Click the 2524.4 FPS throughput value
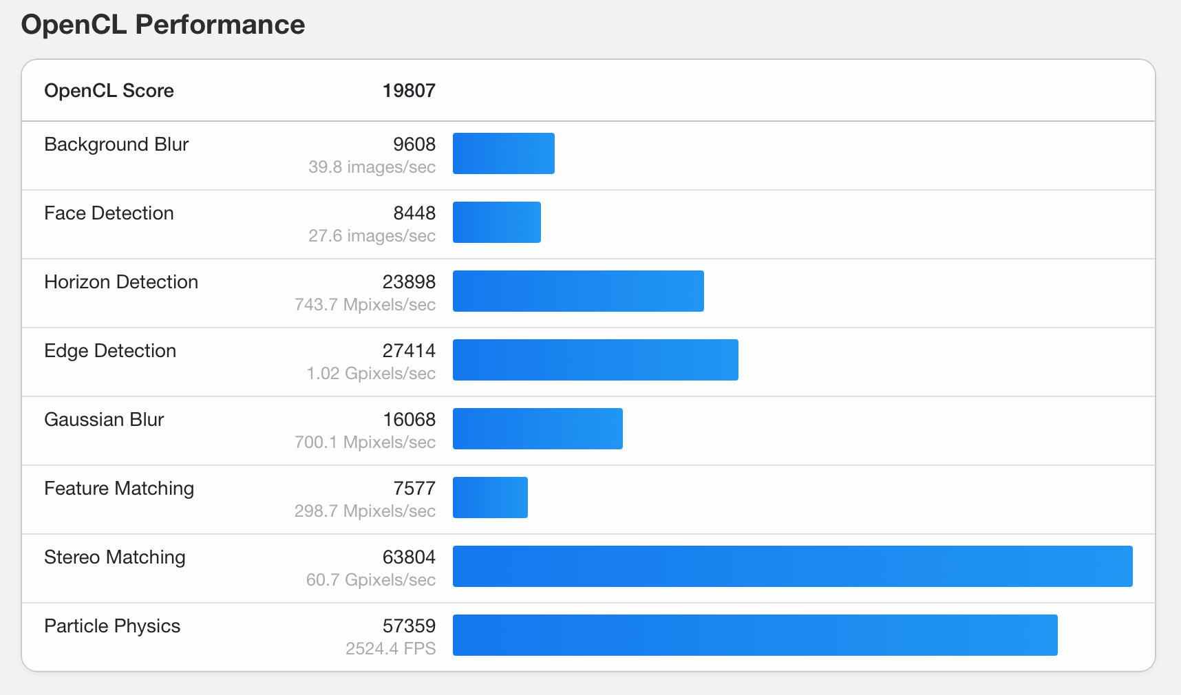The width and height of the screenshot is (1181, 695). (390, 649)
